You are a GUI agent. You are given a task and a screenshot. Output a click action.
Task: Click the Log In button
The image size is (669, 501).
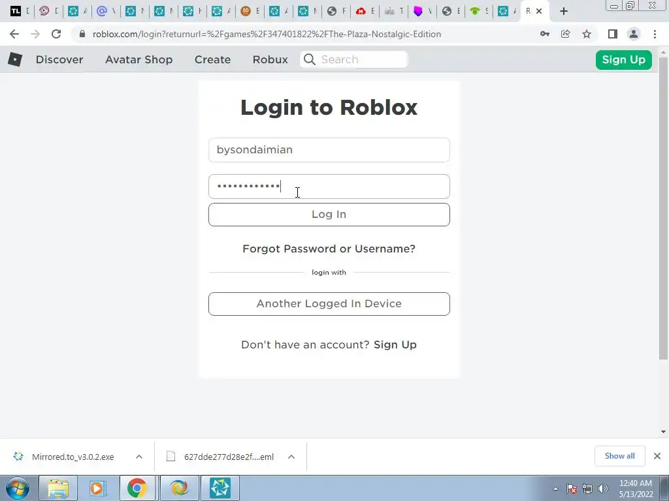(x=329, y=214)
